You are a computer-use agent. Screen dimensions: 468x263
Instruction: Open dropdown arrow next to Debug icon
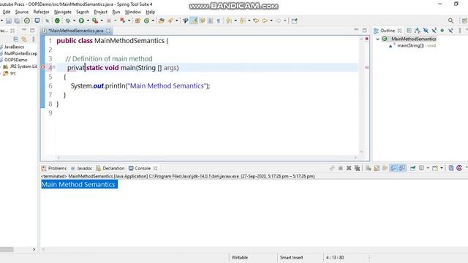click(74, 20)
